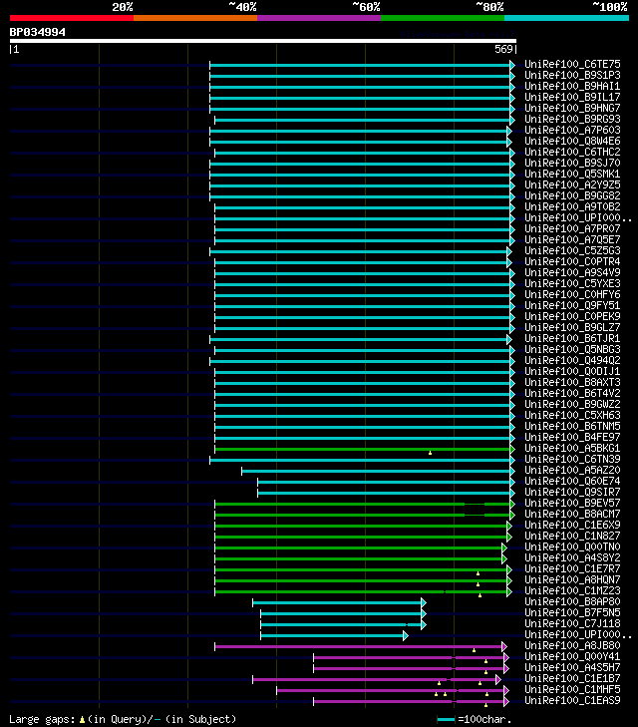Click the cyan ~100% identity legend segment
The image size is (638, 727).
566,18
